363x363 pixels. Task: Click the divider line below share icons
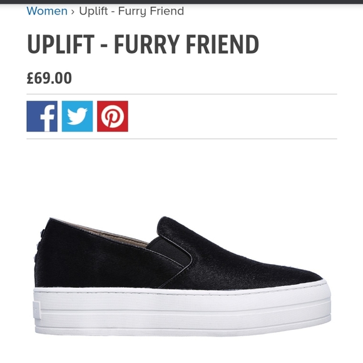click(x=181, y=139)
